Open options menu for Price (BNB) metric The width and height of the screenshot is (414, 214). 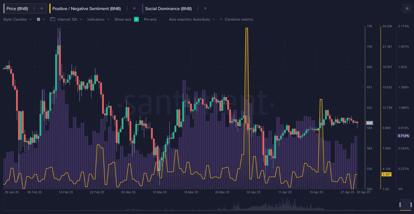(34, 9)
